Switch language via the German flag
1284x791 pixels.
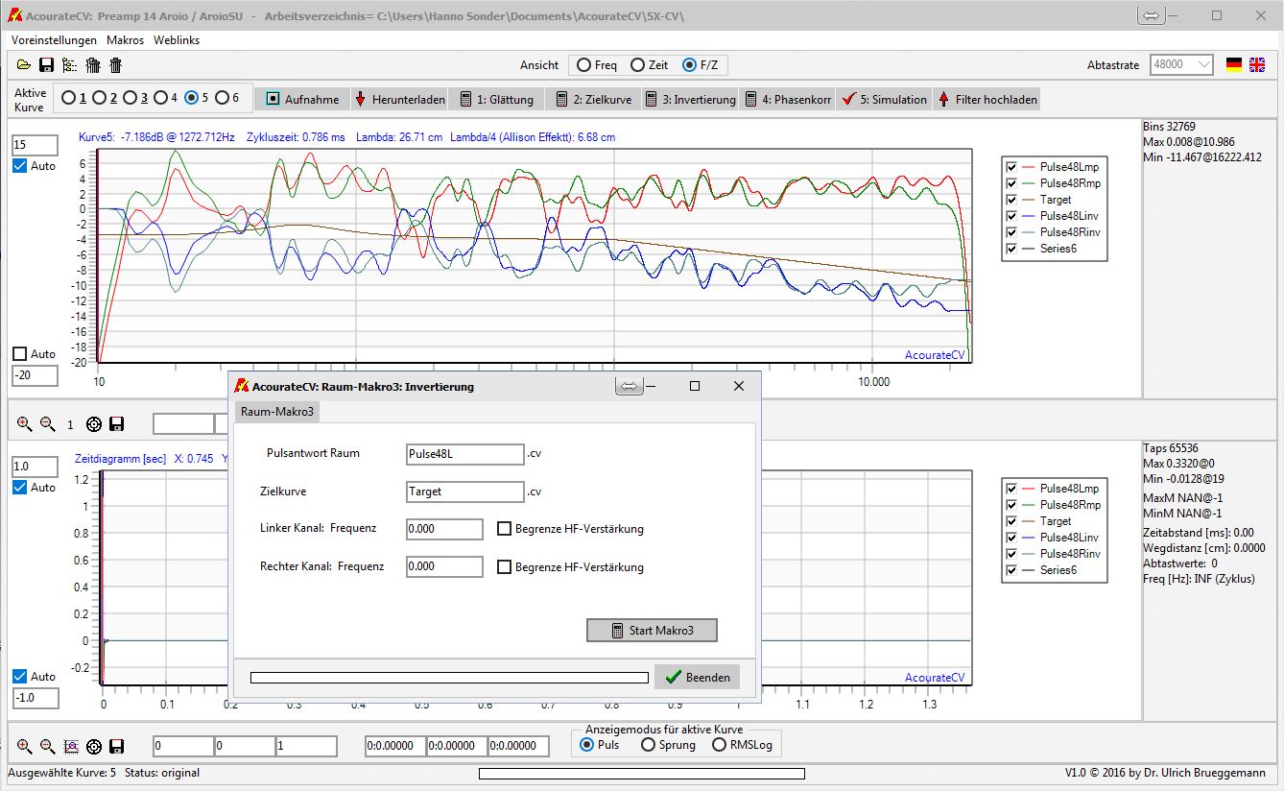point(1234,64)
